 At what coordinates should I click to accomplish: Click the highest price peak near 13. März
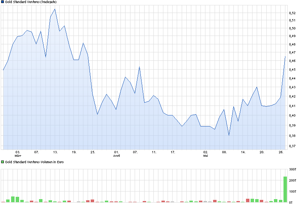tap(55, 9)
